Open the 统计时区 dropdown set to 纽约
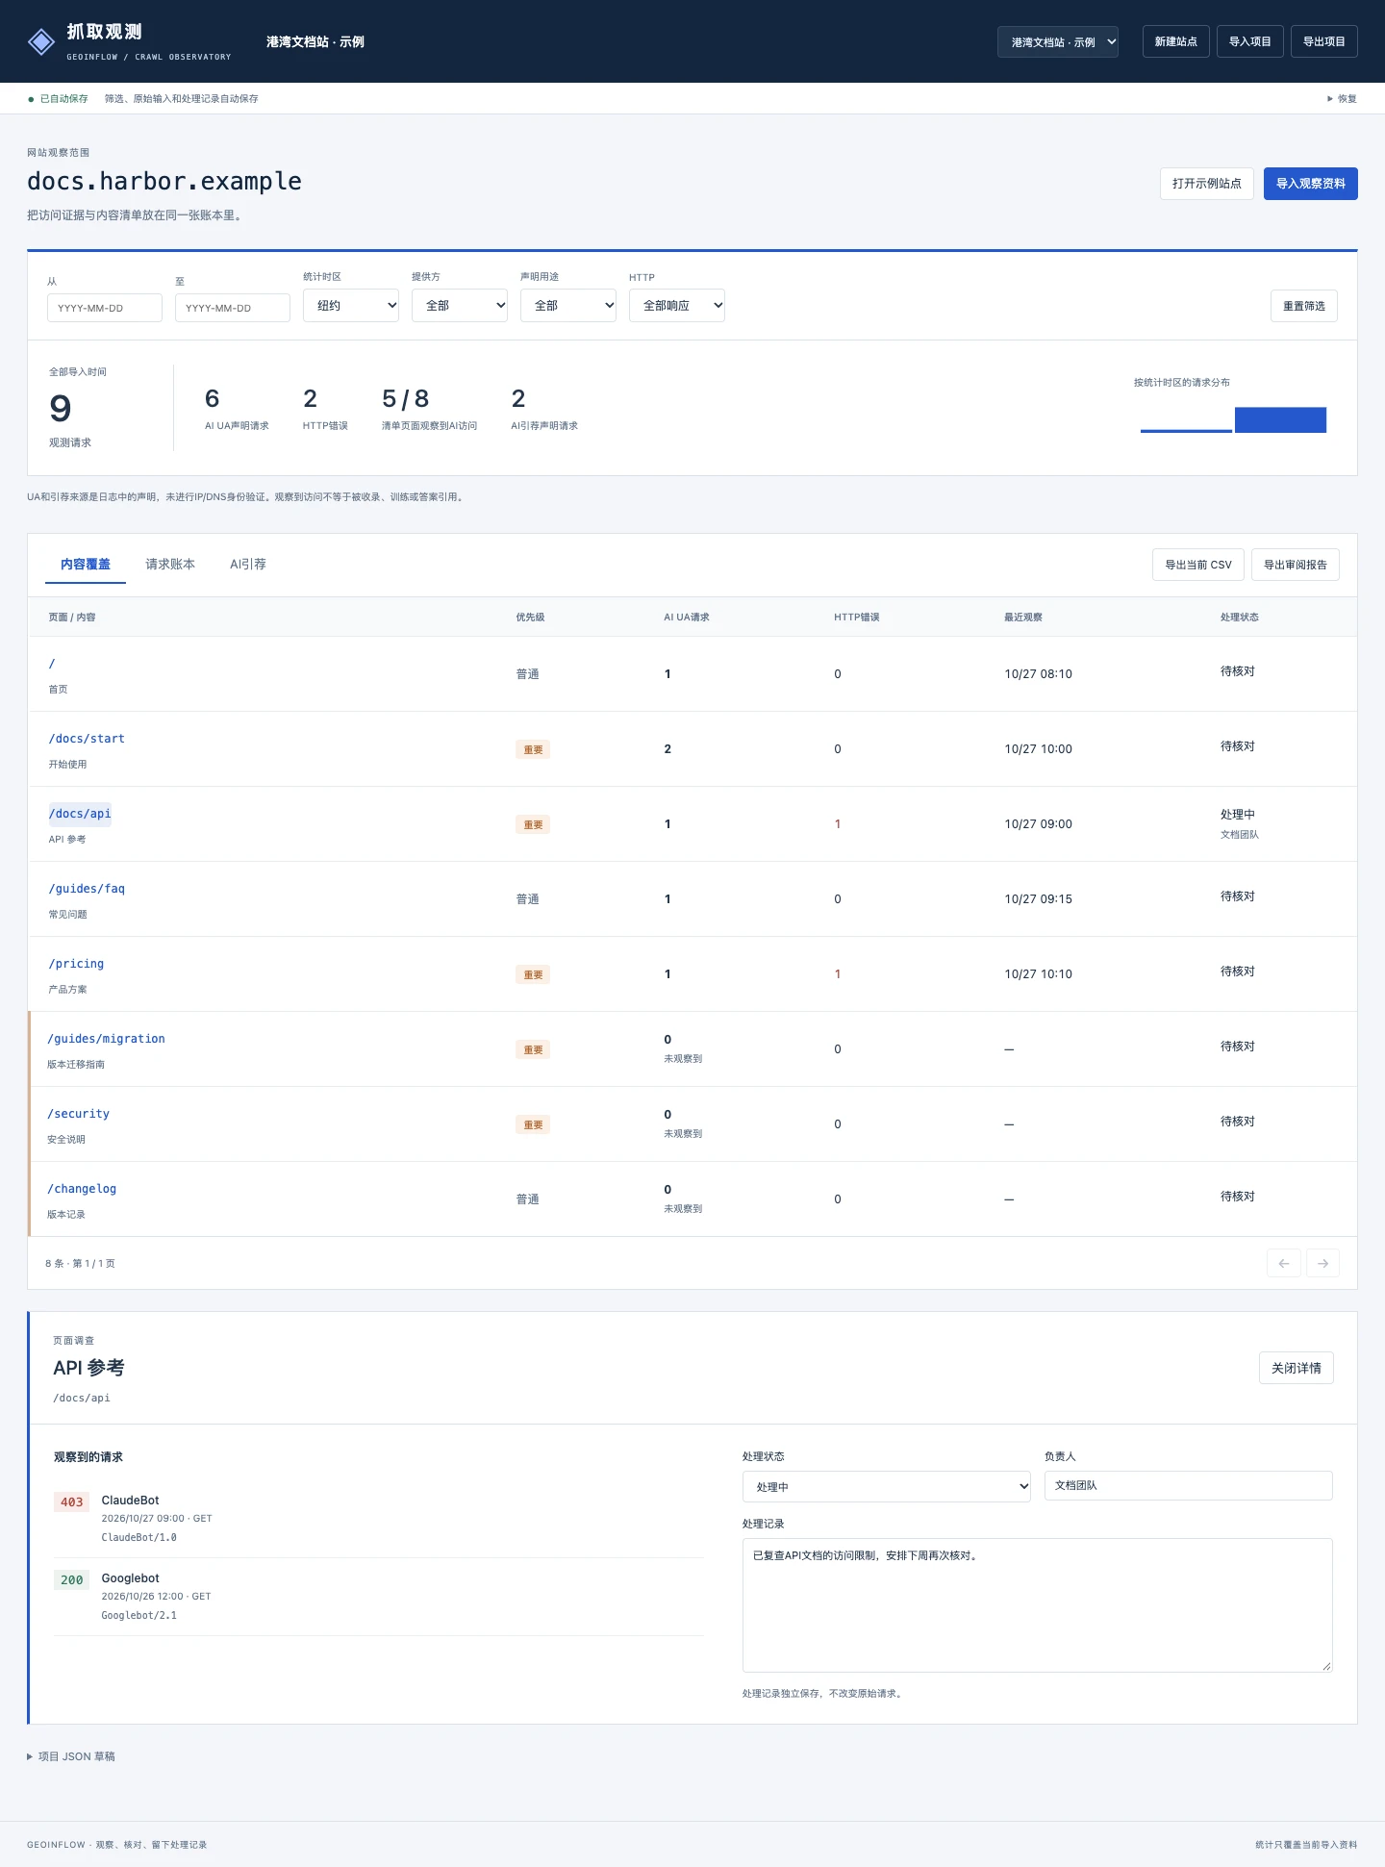Screen dimensions: 1385x1867 [351, 305]
